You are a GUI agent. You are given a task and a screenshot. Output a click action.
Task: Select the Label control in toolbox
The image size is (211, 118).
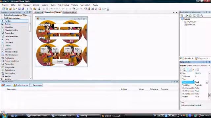(x=15, y=39)
